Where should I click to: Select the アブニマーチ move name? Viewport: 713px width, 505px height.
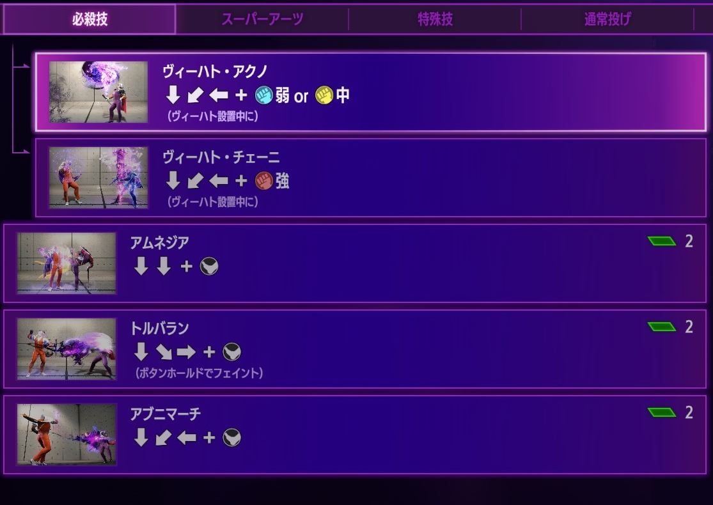coord(165,414)
